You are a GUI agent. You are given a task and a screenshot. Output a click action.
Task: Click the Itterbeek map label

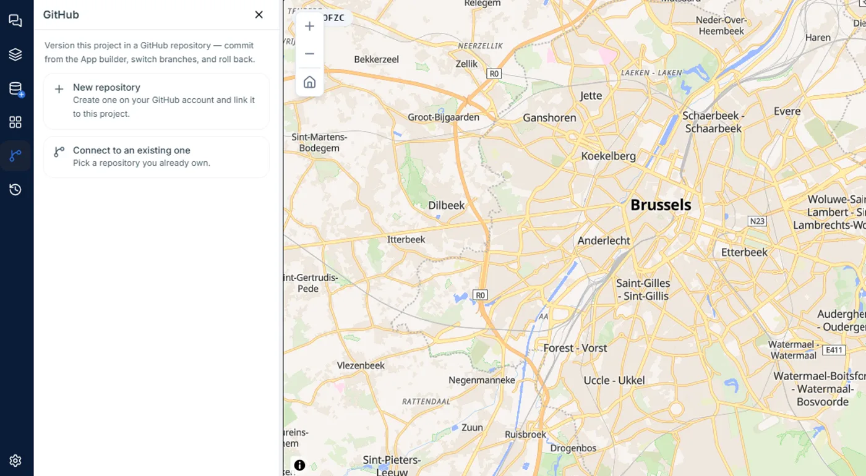[x=406, y=239]
